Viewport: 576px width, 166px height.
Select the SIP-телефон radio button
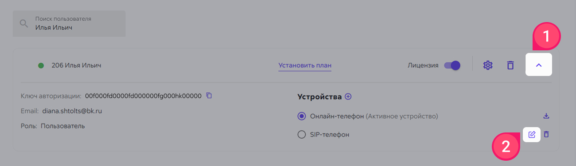(302, 134)
